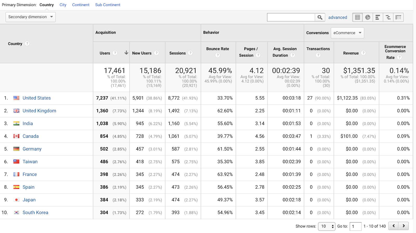The width and height of the screenshot is (416, 233).
Task: Open the help icon below Bounce Rate
Action: point(218,55)
